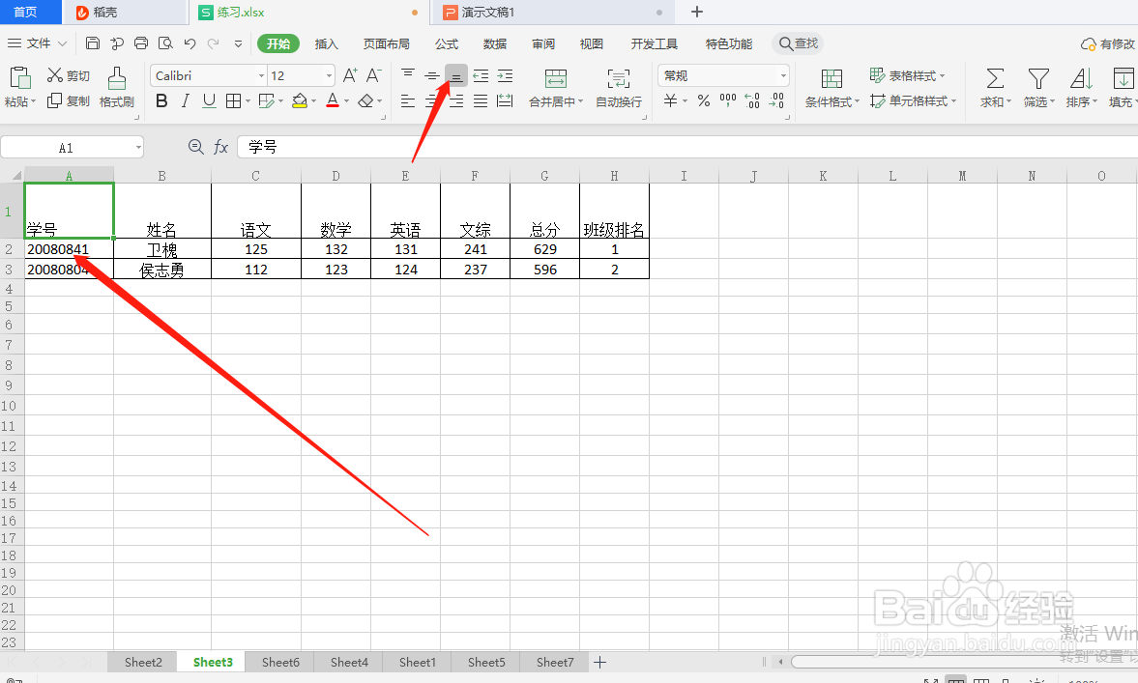This screenshot has height=683, width=1138.
Task: Toggle Underline formatting
Action: click(x=209, y=100)
